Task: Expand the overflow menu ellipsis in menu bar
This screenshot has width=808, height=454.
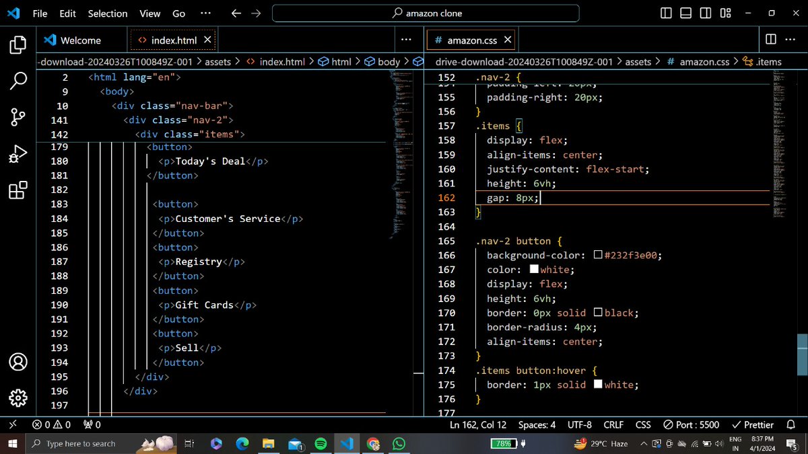Action: (x=206, y=13)
